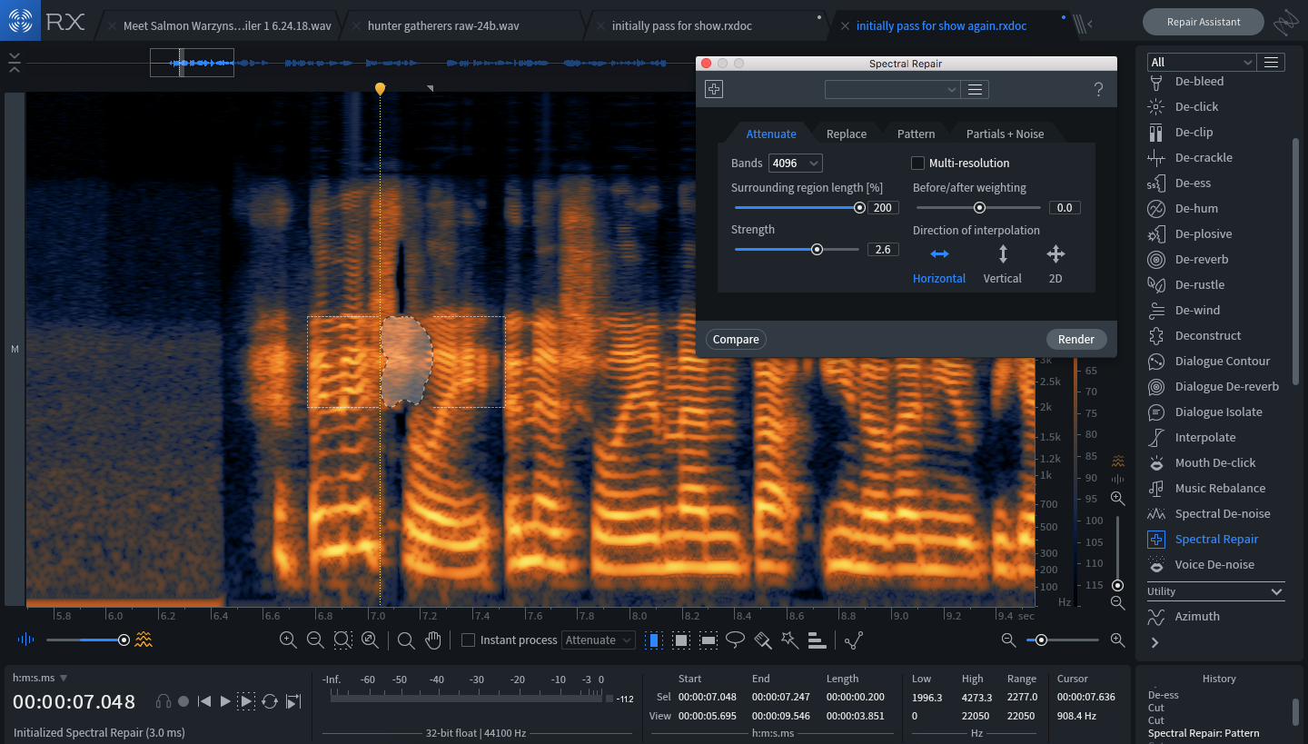Set interpolation direction to 2D
The height and width of the screenshot is (744, 1308).
click(x=1055, y=263)
